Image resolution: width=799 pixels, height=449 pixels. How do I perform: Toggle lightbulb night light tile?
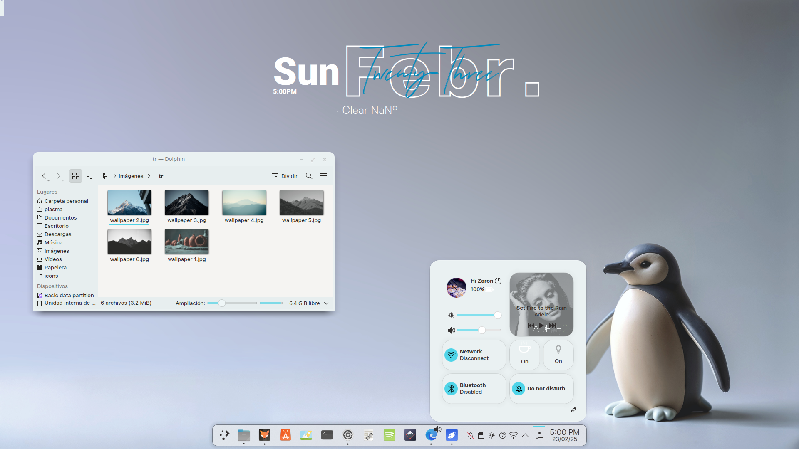coord(558,355)
